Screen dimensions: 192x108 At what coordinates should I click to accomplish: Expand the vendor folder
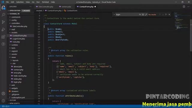[x=14, y=54]
